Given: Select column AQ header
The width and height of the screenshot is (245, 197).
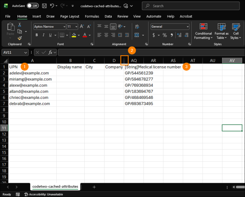Looking at the screenshot, I should point(134,61).
